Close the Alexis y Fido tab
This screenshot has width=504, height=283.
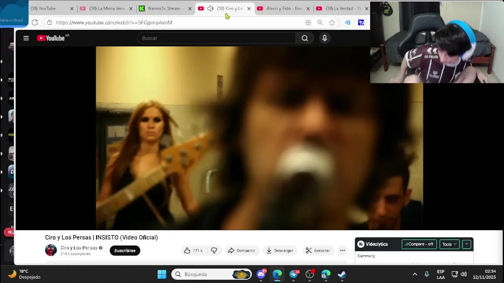point(308,8)
